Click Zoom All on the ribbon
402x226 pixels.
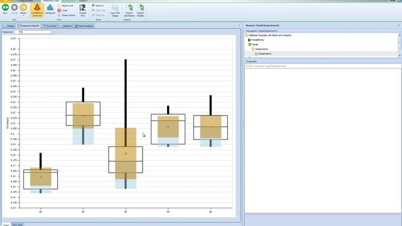click(x=98, y=15)
